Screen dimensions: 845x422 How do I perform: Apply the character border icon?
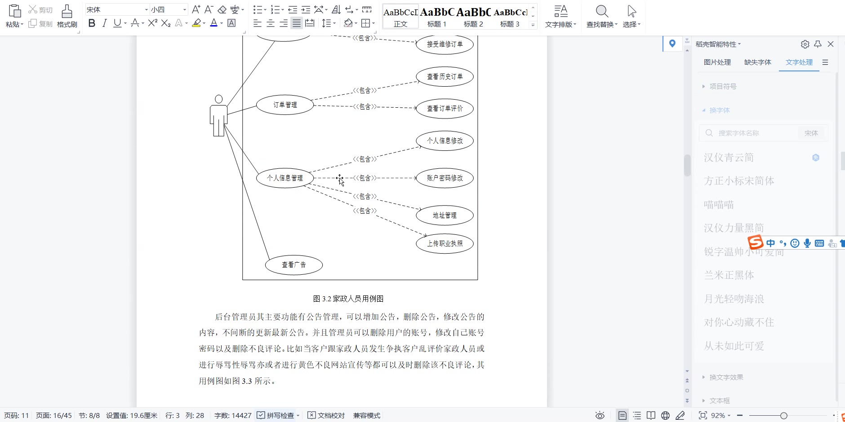[x=231, y=23]
